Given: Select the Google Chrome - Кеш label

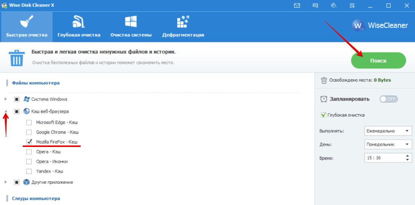Looking at the screenshot, I should [57, 132].
